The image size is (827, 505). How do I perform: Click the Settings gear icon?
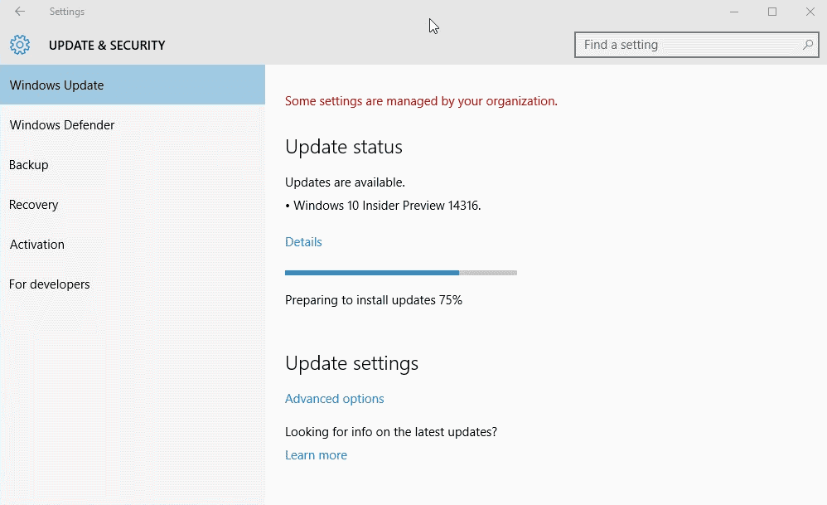coord(20,45)
